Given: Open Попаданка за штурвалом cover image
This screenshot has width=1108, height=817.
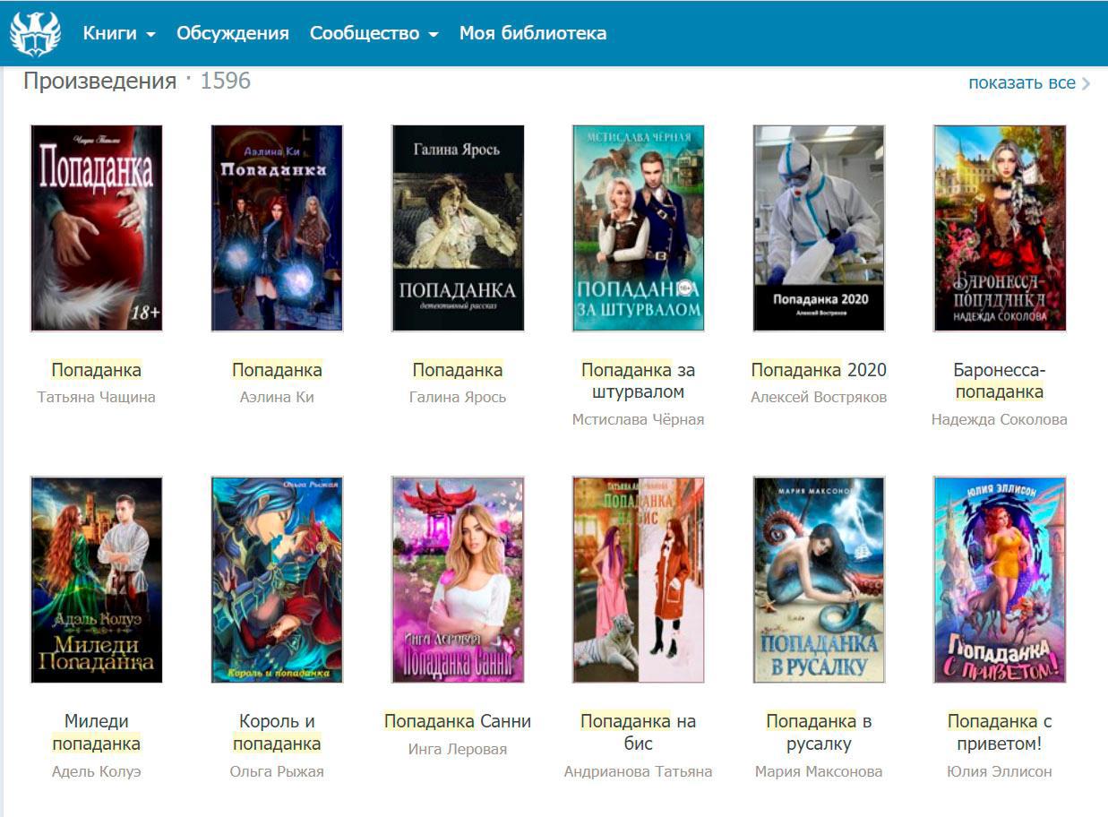Looking at the screenshot, I should pos(638,228).
